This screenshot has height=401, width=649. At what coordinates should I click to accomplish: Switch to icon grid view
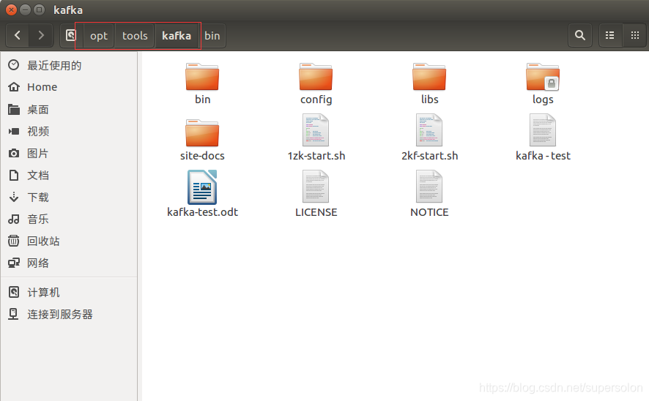click(634, 36)
